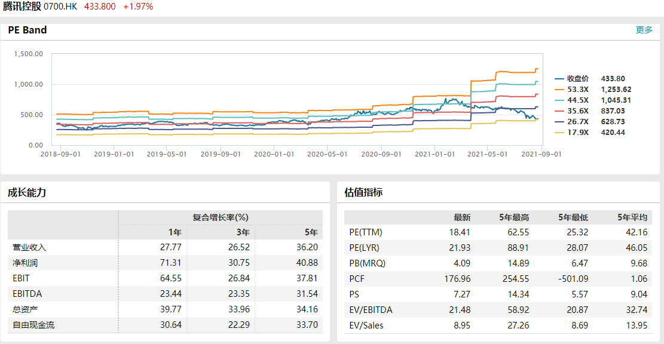Click the legend value 1,253.62
The image size is (664, 344).
click(616, 89)
